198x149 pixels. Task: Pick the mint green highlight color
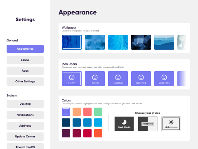[98, 112]
